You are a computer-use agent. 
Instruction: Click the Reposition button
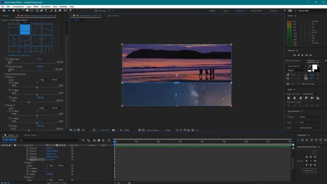pos(309,171)
